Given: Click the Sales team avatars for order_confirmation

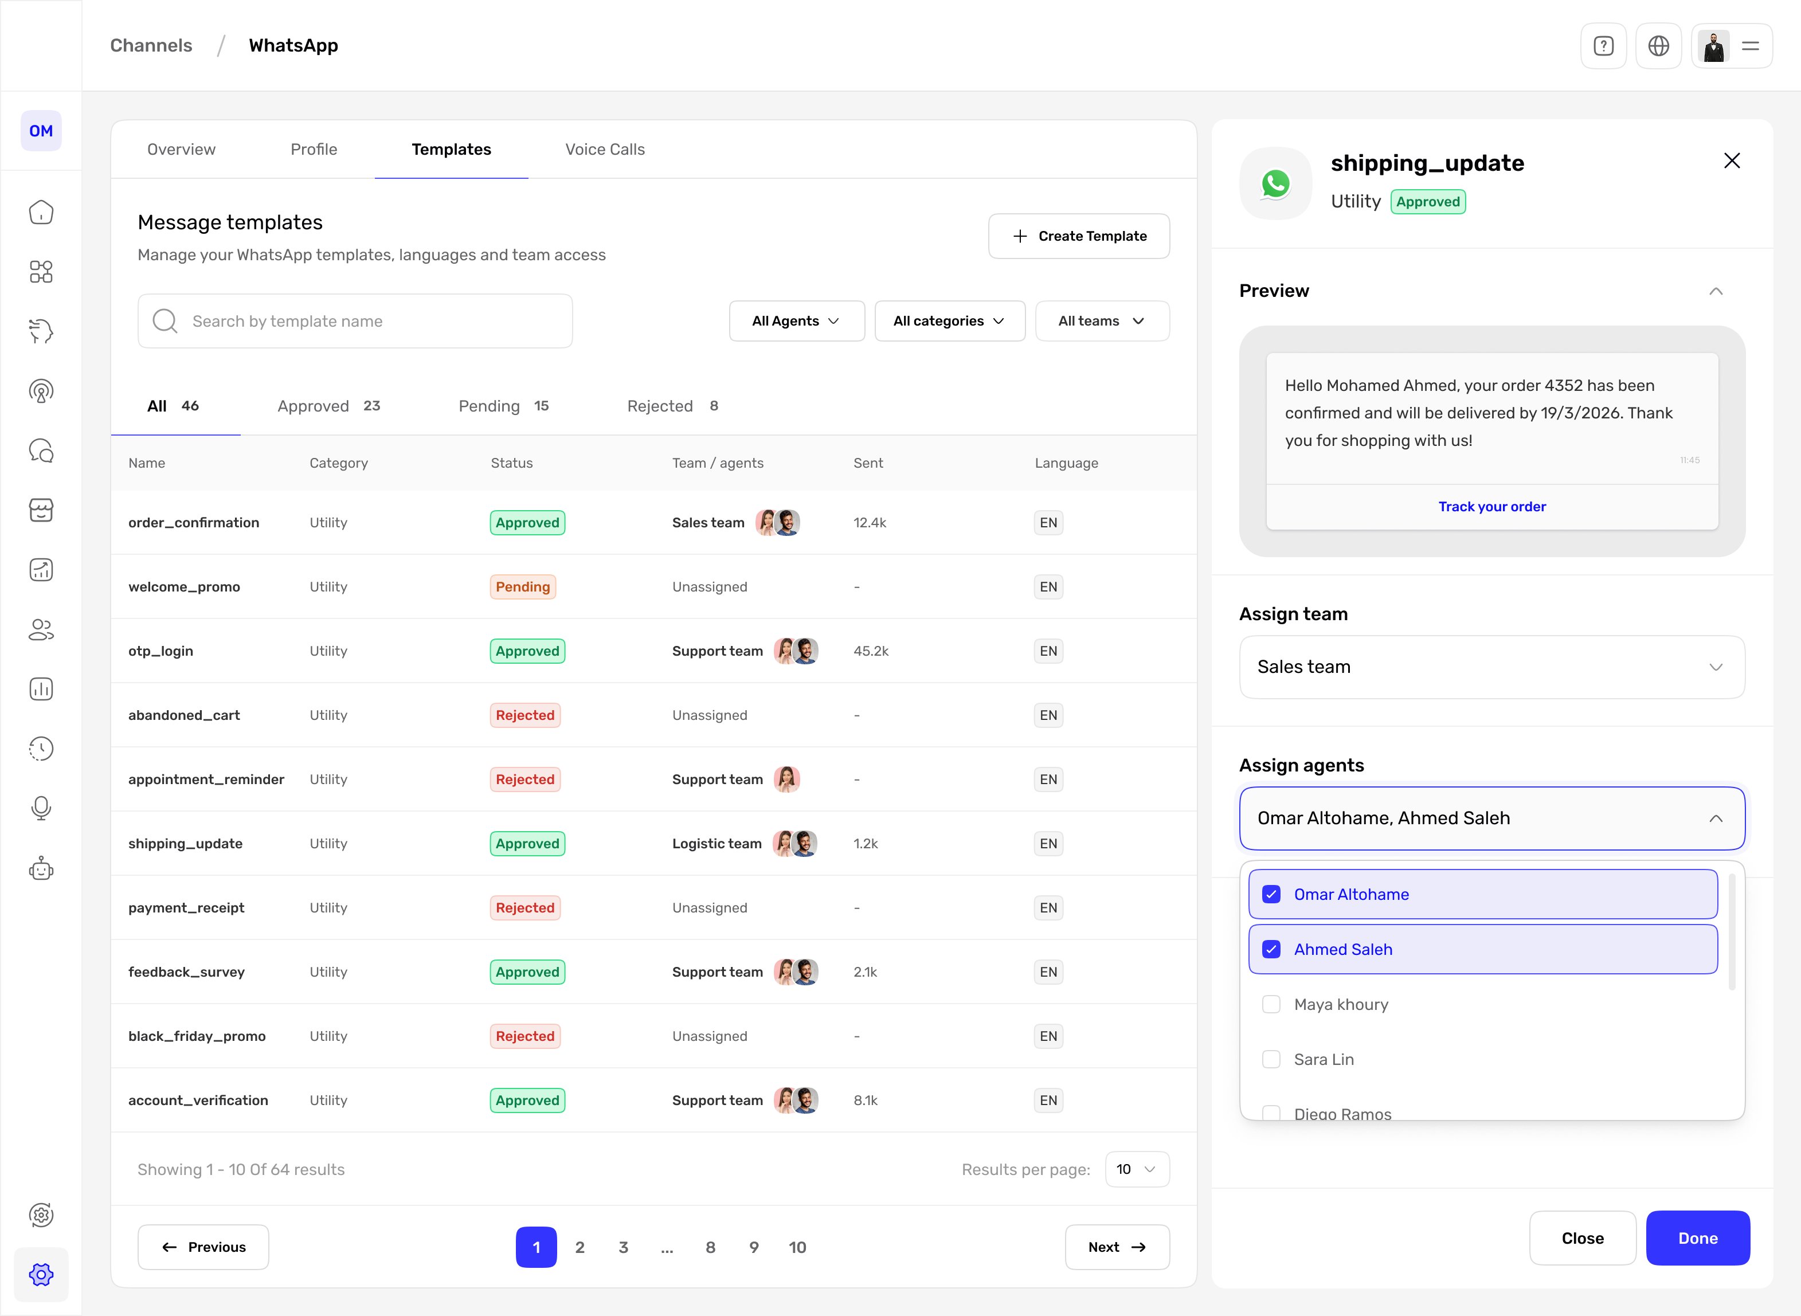Looking at the screenshot, I should coord(777,523).
